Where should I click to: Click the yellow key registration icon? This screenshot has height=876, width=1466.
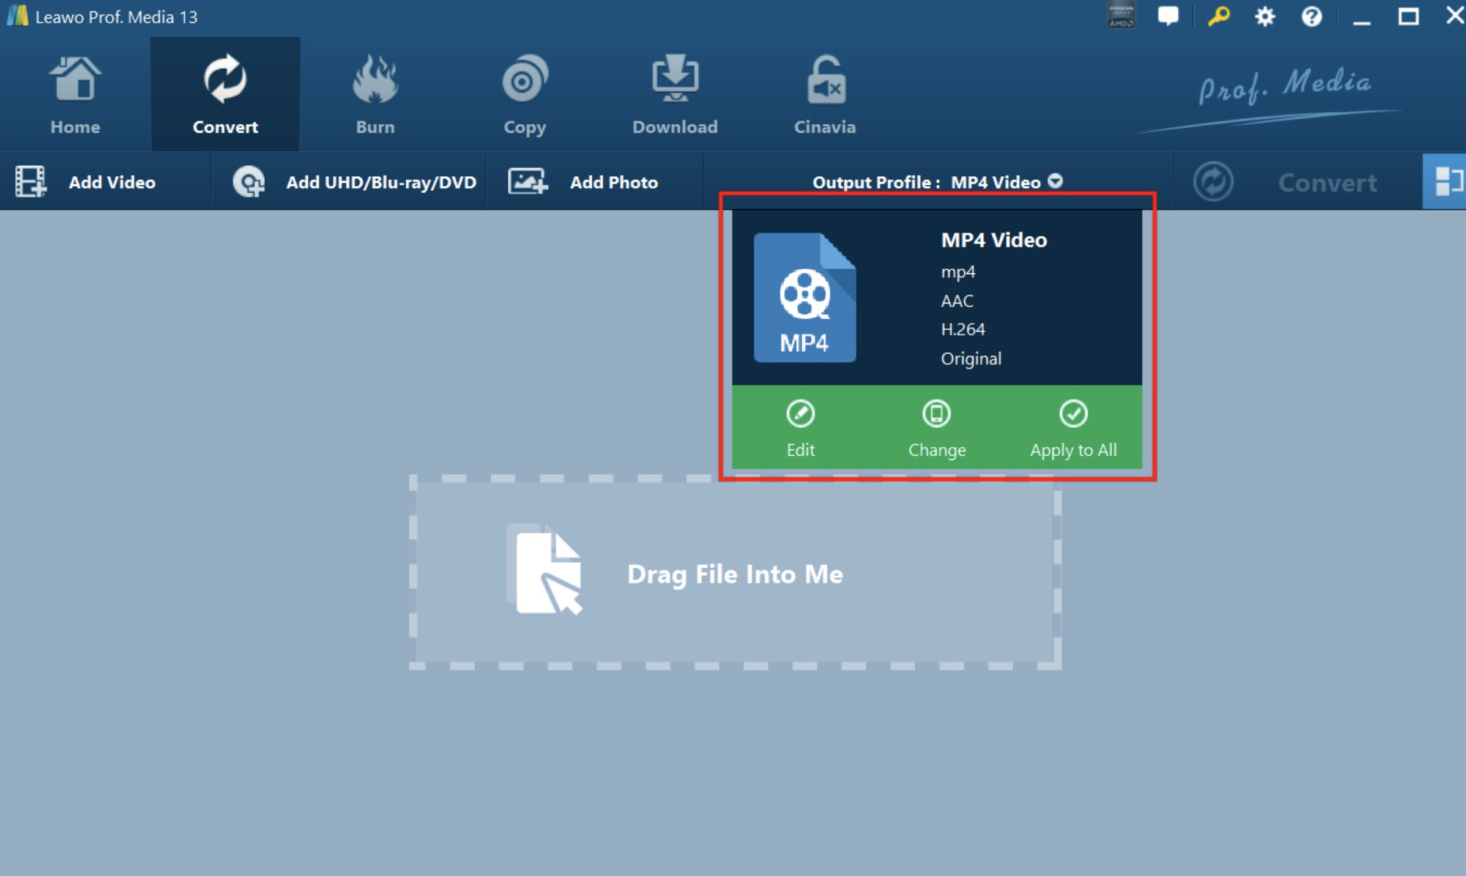point(1218,16)
